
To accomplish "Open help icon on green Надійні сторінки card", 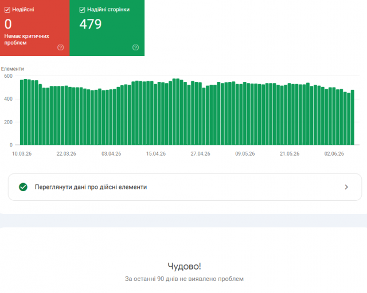I will (135, 47).
